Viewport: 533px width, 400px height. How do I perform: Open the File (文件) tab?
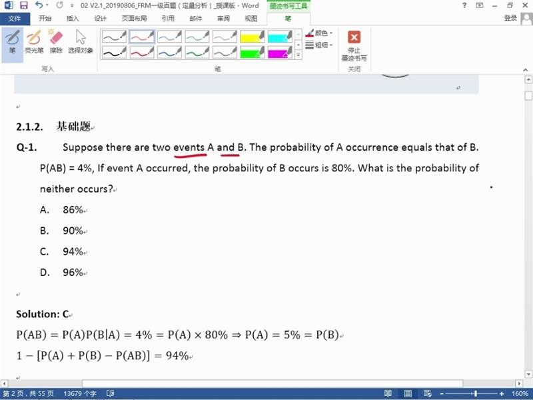coord(15,19)
